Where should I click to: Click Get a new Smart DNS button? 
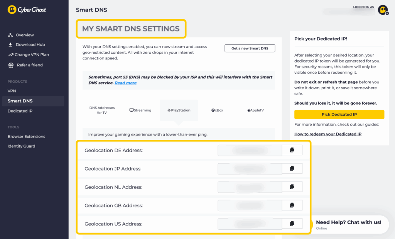[x=250, y=48]
